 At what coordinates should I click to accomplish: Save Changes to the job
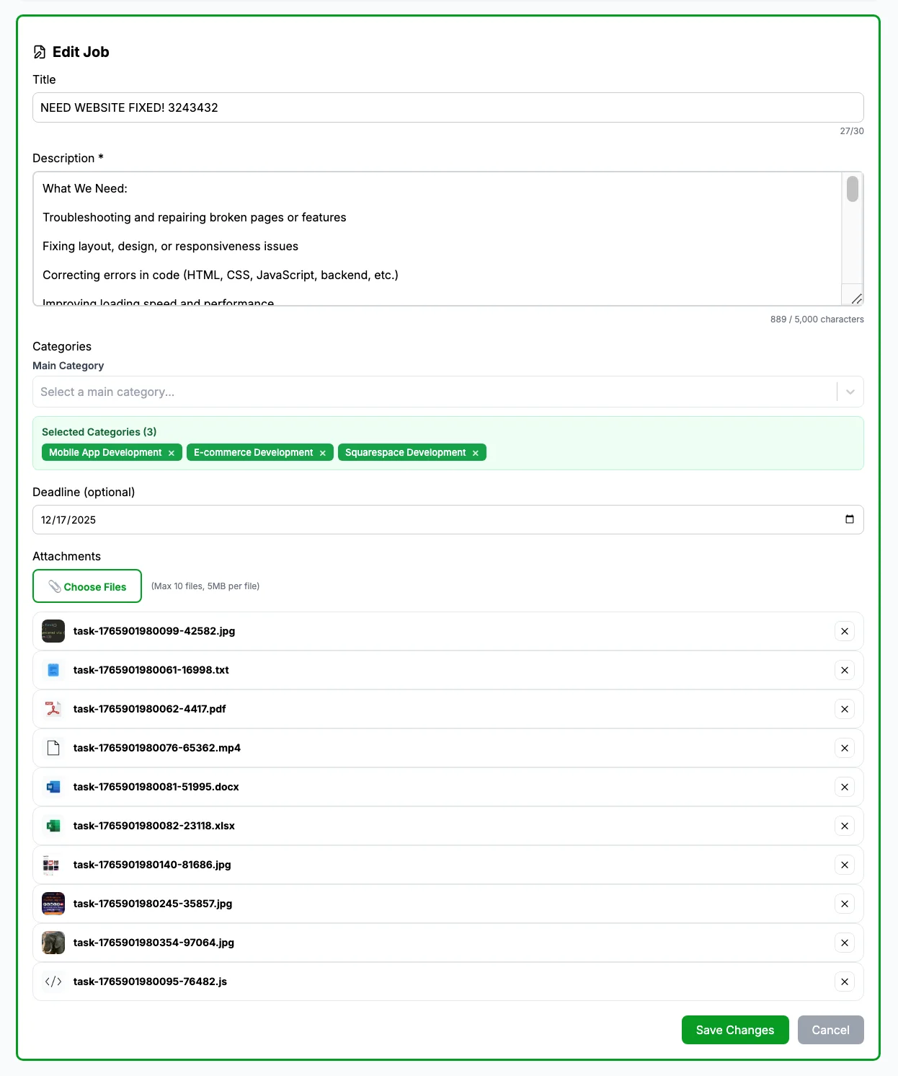(735, 1030)
